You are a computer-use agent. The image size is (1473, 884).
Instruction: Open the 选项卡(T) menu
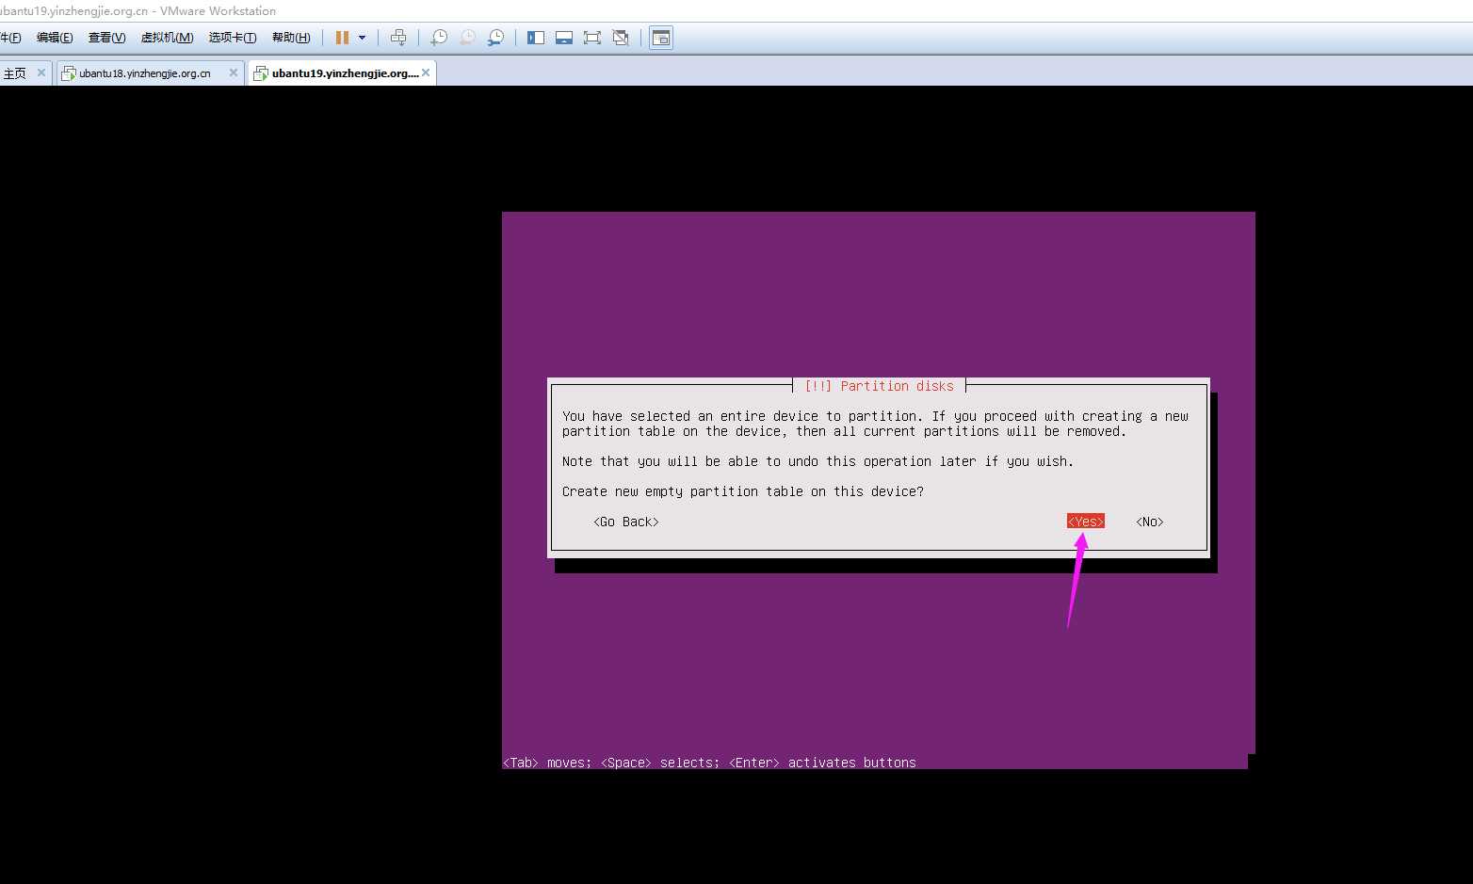tap(233, 38)
